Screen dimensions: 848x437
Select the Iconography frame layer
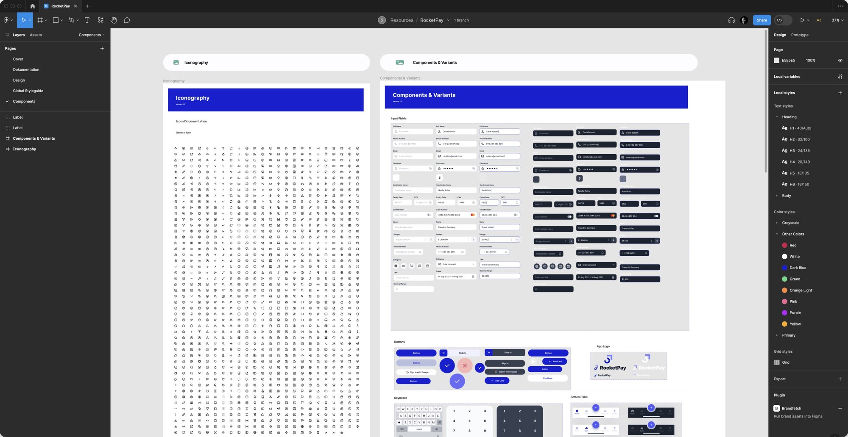coord(24,149)
